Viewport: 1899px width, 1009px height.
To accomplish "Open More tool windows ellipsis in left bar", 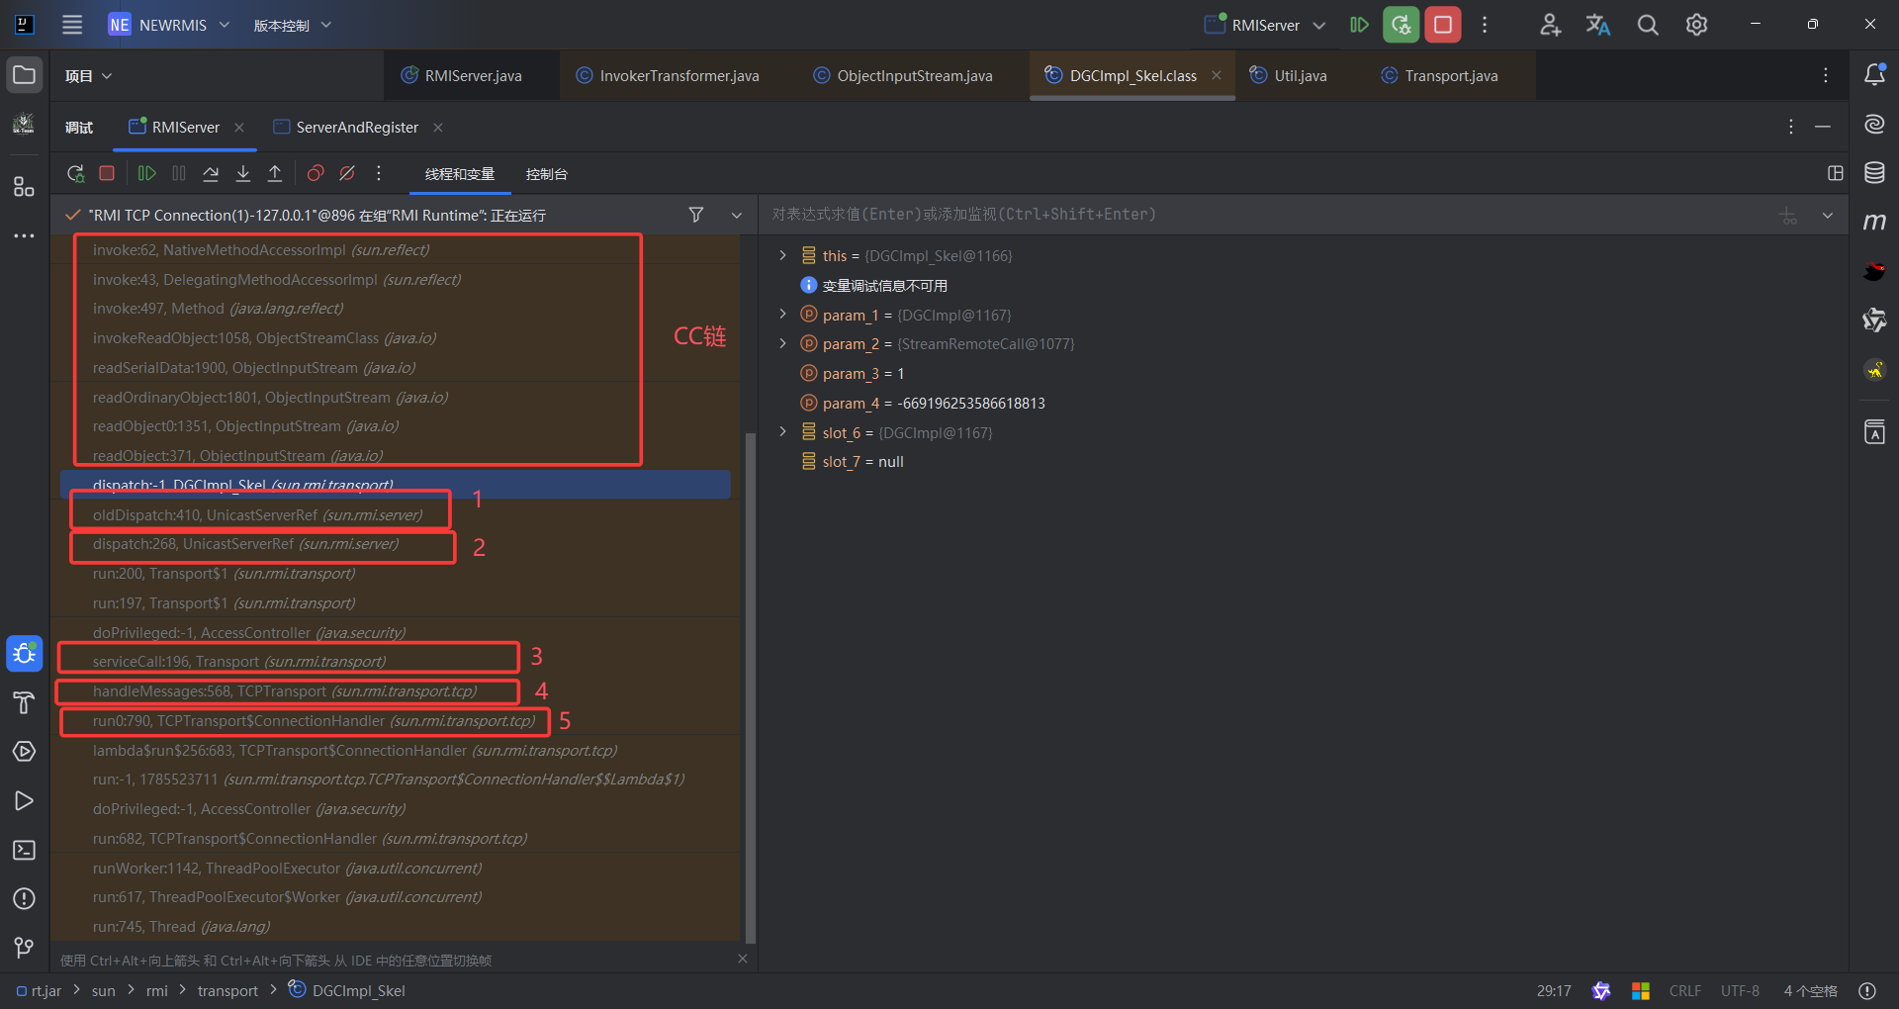I will (25, 235).
